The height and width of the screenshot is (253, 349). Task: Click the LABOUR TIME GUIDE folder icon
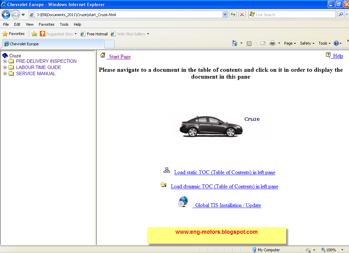[x=11, y=67]
